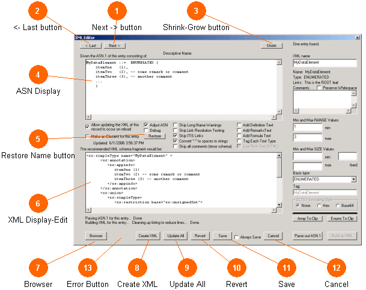The height and width of the screenshot is (290, 366).
Task: Click the ASN display scroll-right arrow
Action: tap(274, 117)
